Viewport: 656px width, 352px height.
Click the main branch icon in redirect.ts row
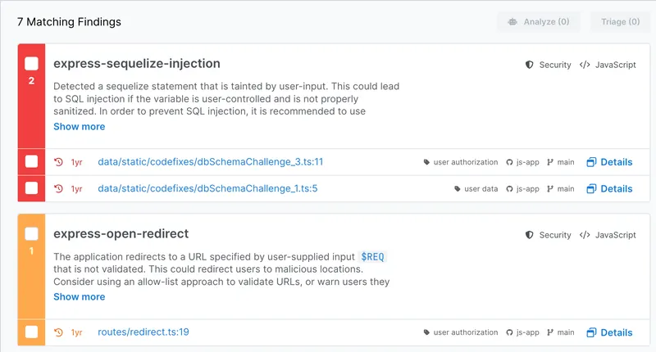click(x=549, y=332)
